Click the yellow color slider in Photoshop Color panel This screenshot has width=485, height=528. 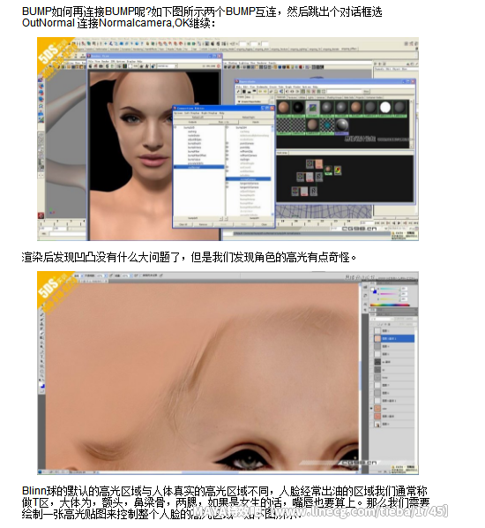pos(389,299)
